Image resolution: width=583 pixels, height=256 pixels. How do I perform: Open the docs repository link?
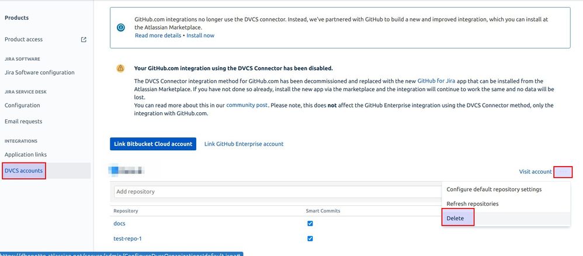click(119, 224)
